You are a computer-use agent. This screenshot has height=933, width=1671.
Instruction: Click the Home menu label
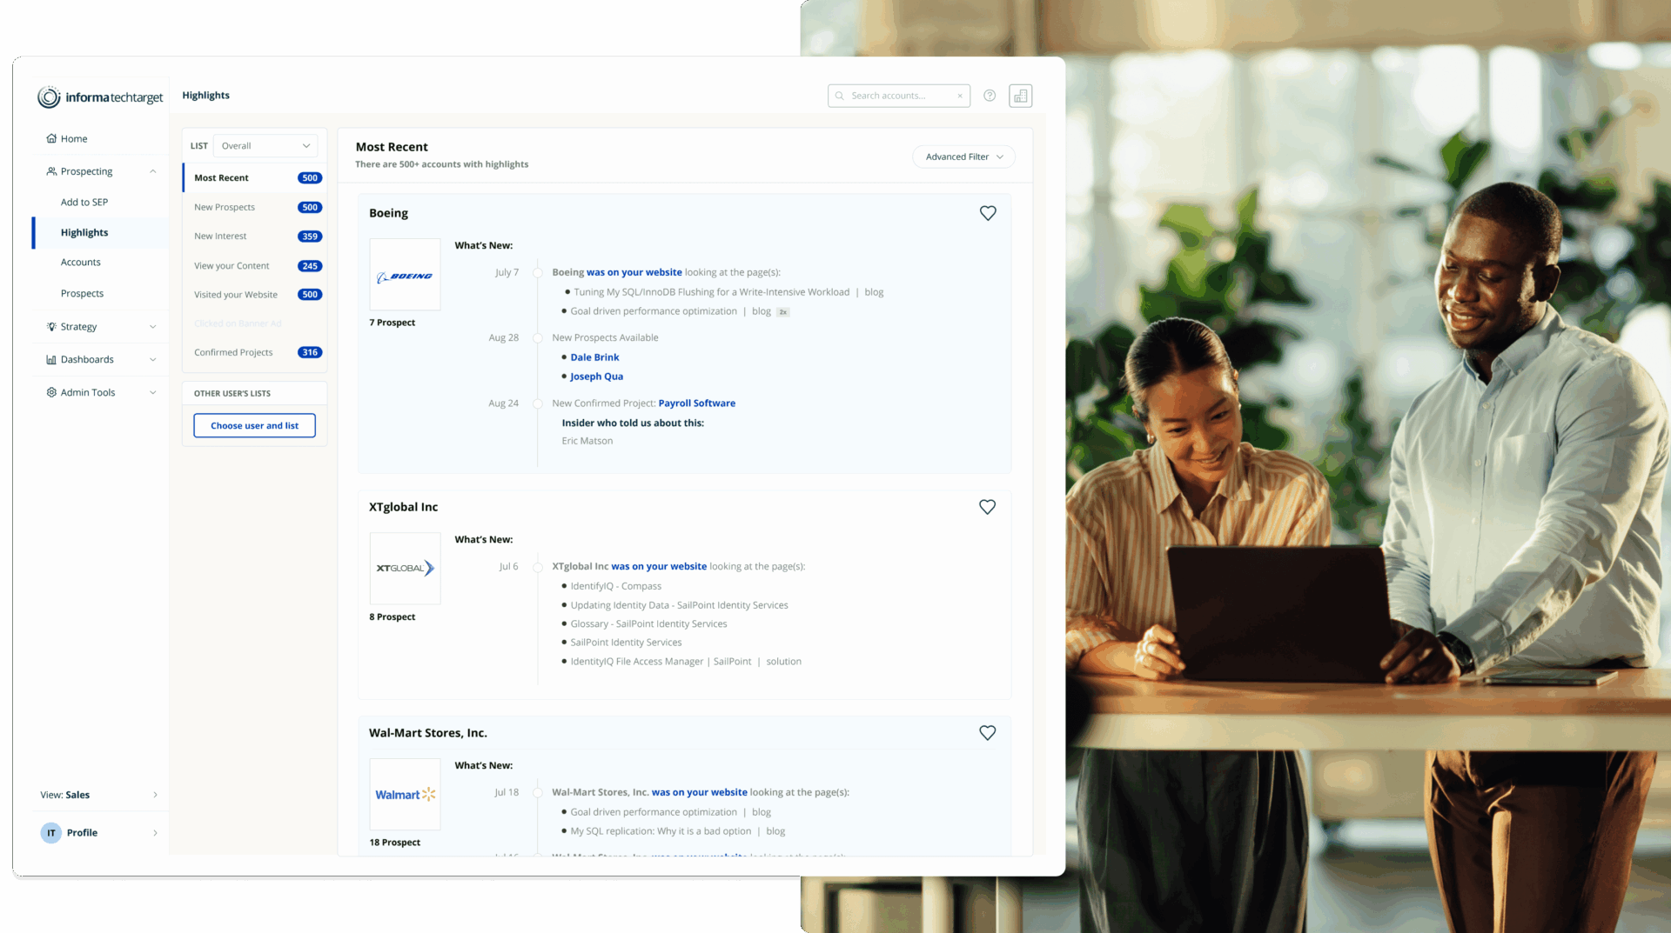[x=74, y=139]
